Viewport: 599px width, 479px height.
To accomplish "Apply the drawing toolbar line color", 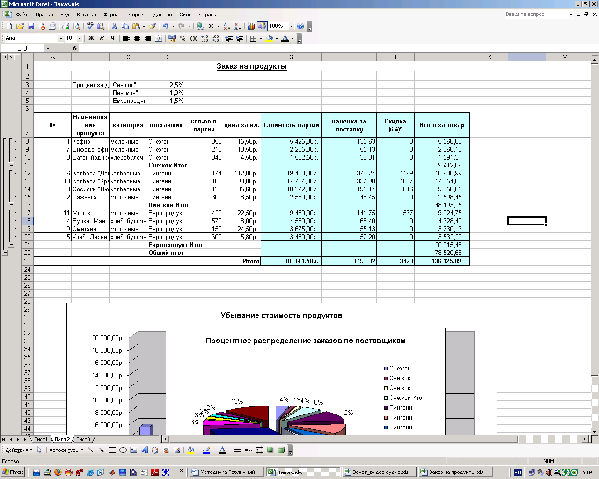I will [206, 450].
